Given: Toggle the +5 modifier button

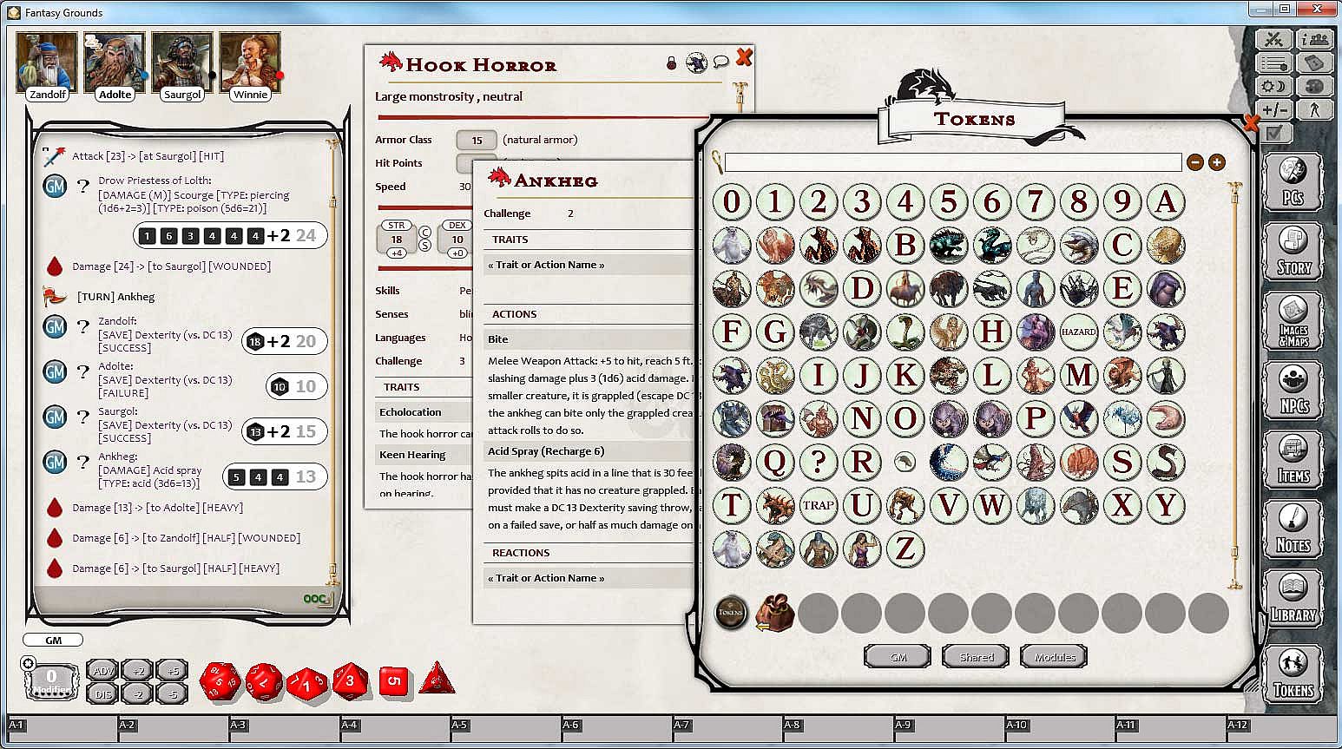Looking at the screenshot, I should [172, 671].
